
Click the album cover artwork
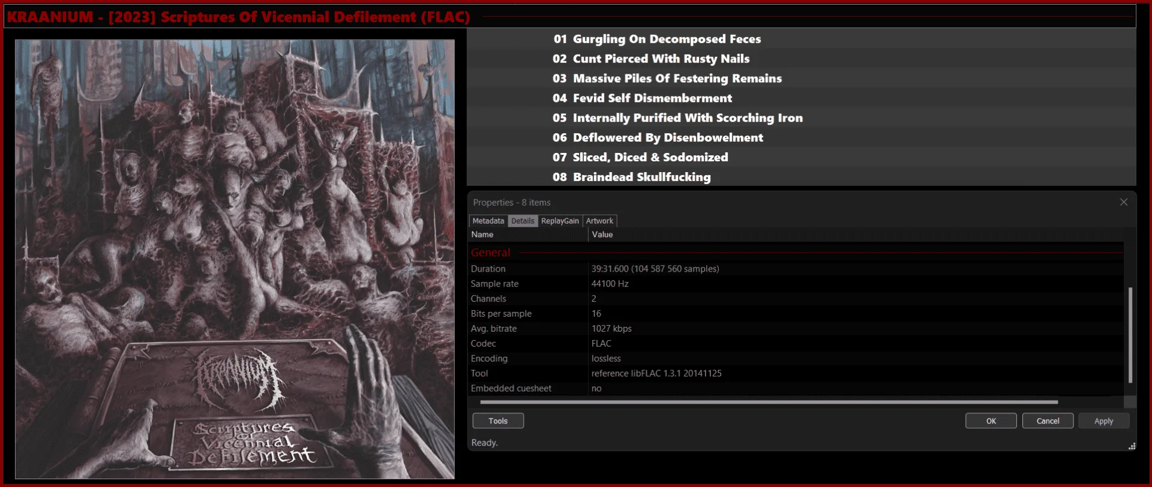pyautogui.click(x=235, y=259)
